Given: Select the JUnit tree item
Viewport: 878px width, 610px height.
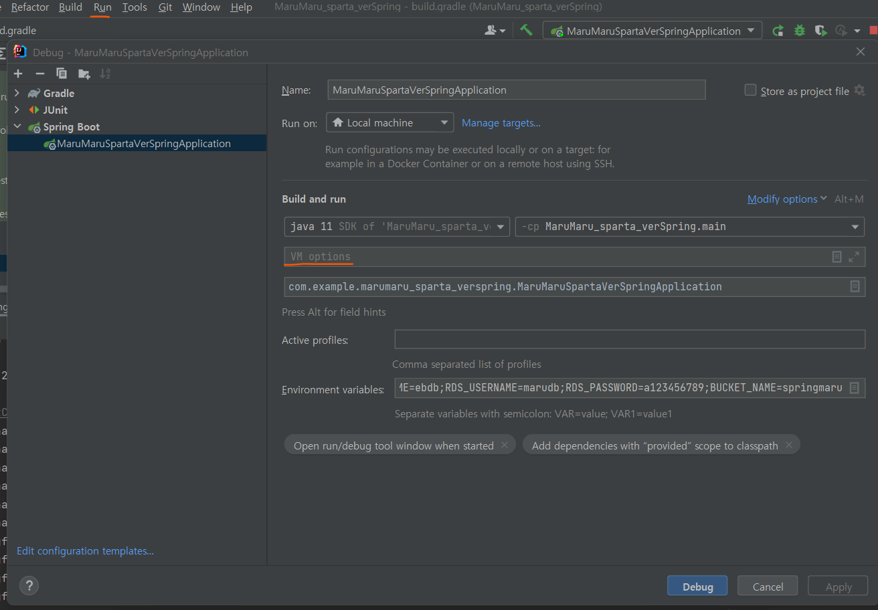Looking at the screenshot, I should click(x=56, y=110).
